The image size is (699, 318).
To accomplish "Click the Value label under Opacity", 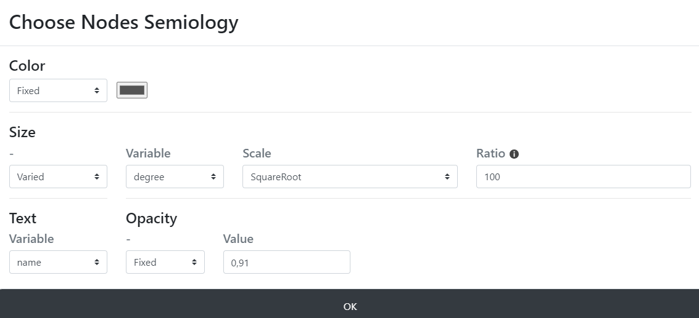I will (x=239, y=239).
